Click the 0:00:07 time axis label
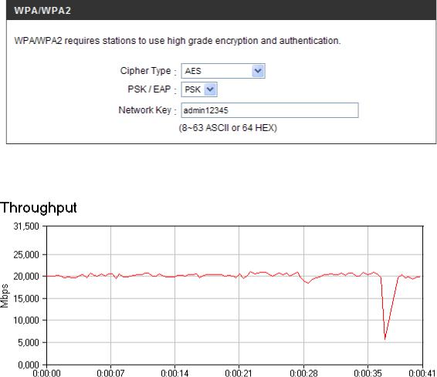Image resolution: width=437 pixels, height=377 pixels. pos(110,373)
